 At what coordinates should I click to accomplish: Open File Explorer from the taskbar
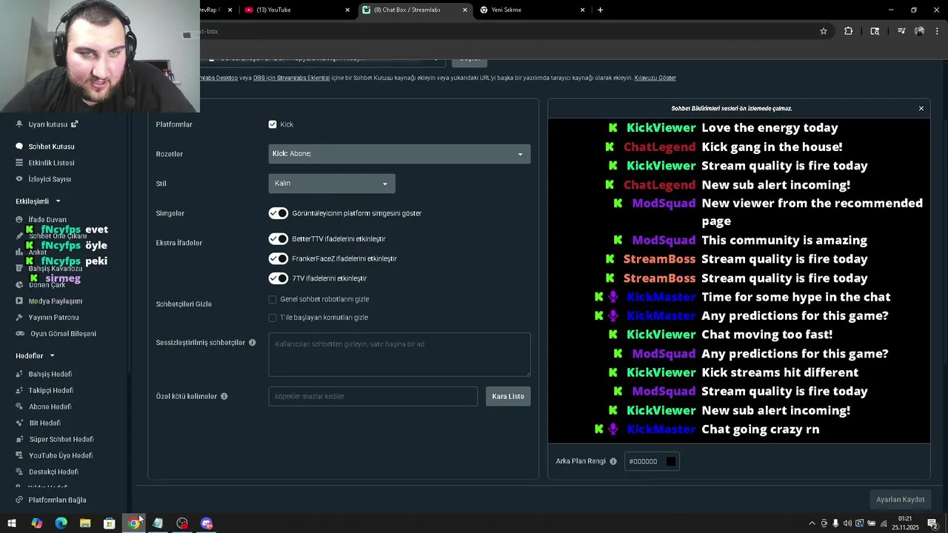(x=85, y=523)
